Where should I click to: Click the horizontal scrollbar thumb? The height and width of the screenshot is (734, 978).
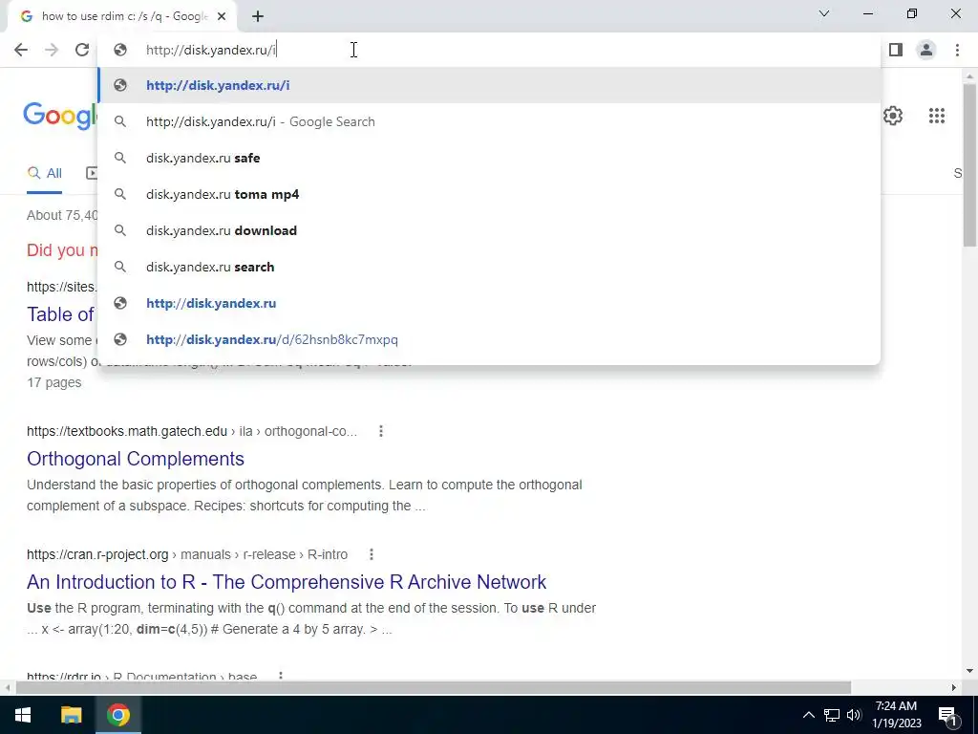click(x=434, y=688)
